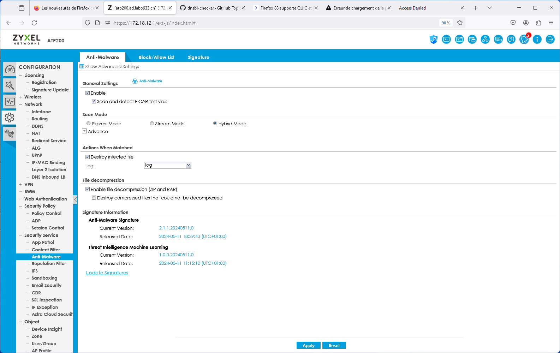Open the Quick Setup wizard sidebar icon
Viewport: 560px width, 353px height.
[x=10, y=85]
